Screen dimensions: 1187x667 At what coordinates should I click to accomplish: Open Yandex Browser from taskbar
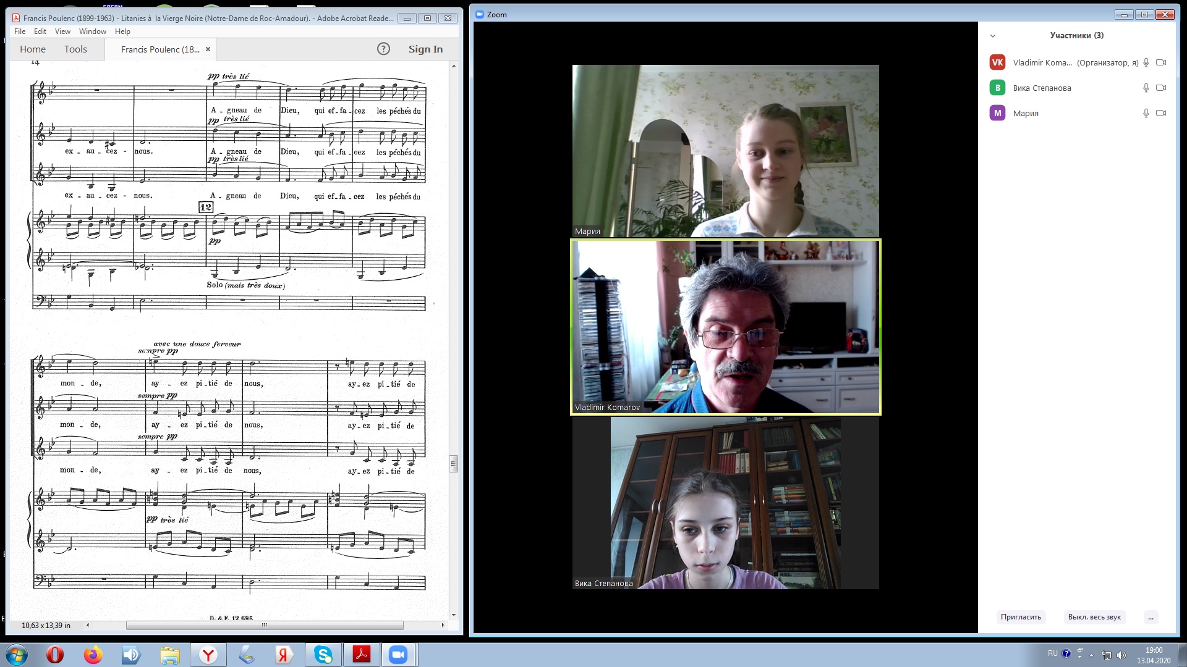(x=208, y=655)
